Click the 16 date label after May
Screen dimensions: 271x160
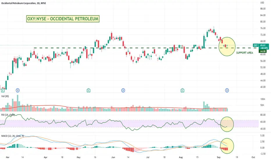[95, 157]
